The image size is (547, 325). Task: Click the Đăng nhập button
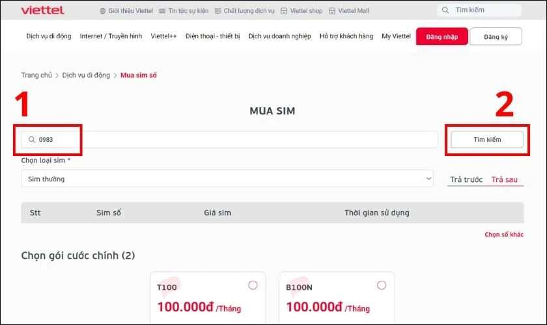click(x=442, y=36)
